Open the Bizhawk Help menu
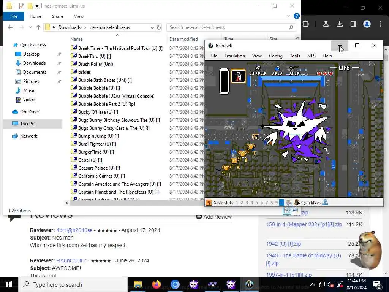389x292 pixels. tap(327, 56)
